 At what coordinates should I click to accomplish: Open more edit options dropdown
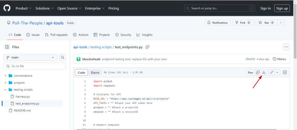[x=277, y=72]
